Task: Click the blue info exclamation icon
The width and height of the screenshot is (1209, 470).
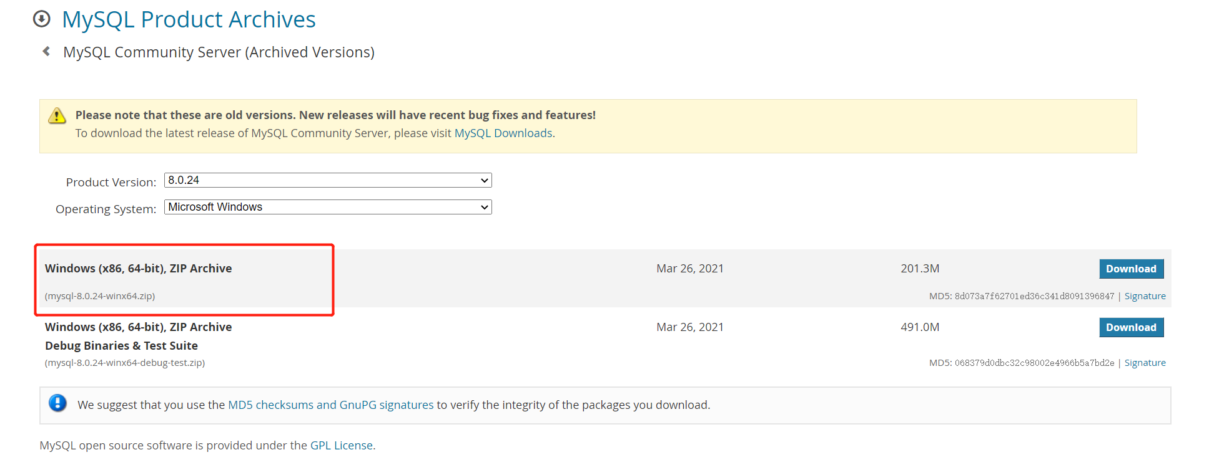Action: click(x=57, y=403)
